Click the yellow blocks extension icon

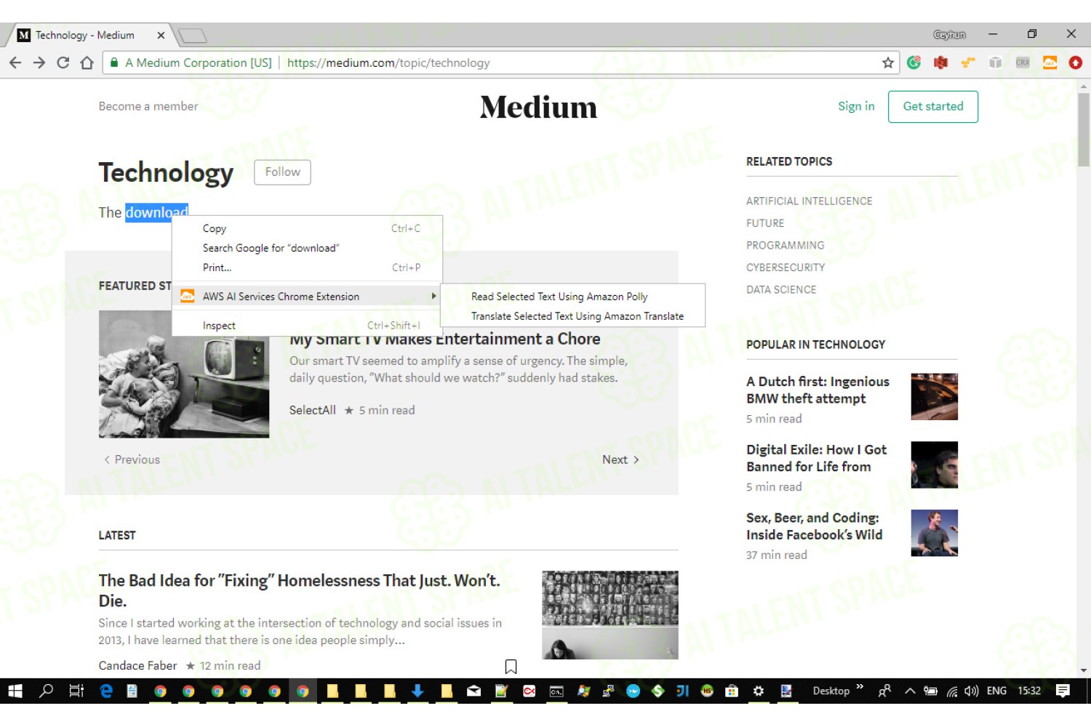click(967, 63)
